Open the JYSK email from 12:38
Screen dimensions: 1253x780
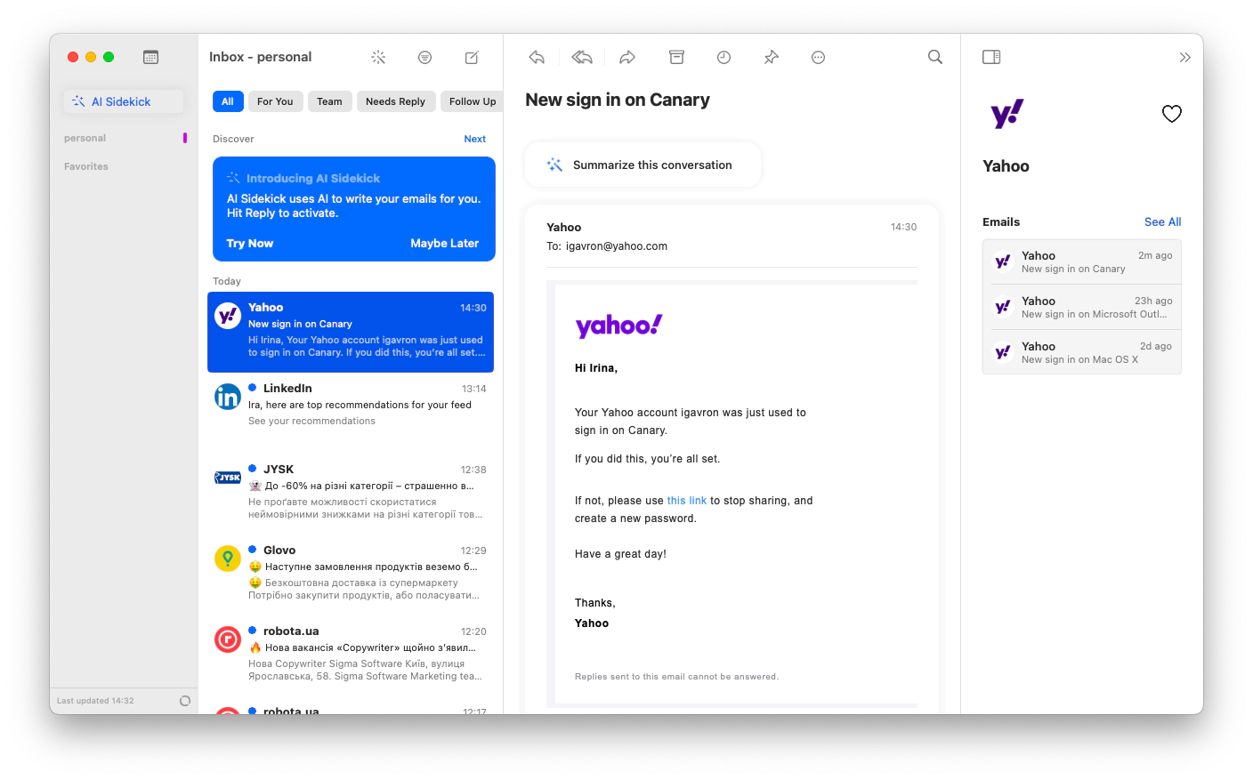351,494
